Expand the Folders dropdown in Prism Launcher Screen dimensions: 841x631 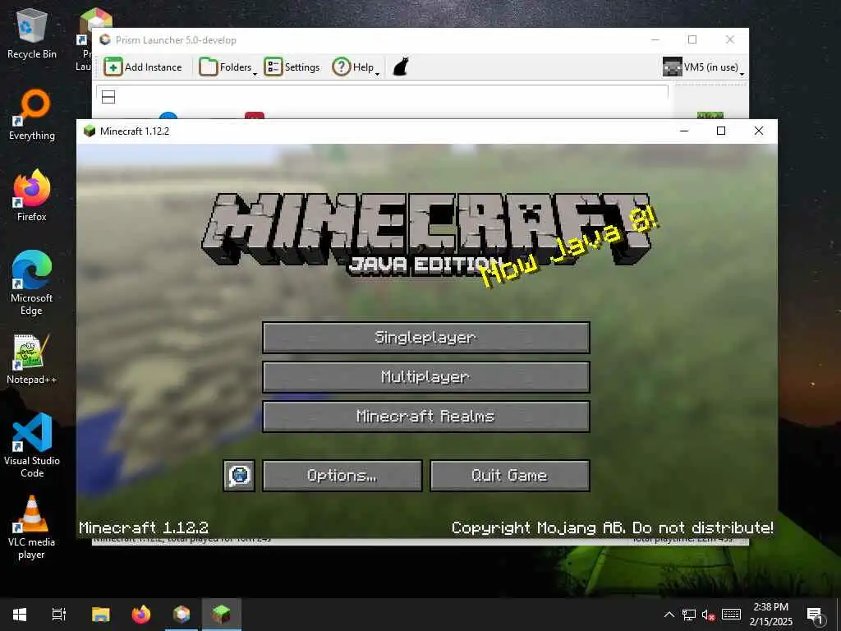pyautogui.click(x=227, y=67)
